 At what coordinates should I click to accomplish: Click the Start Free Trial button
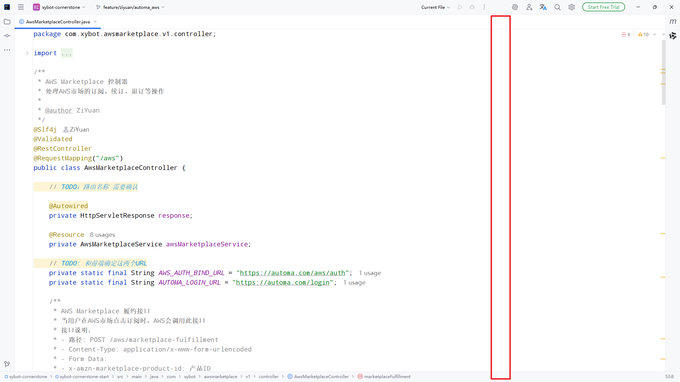[603, 7]
